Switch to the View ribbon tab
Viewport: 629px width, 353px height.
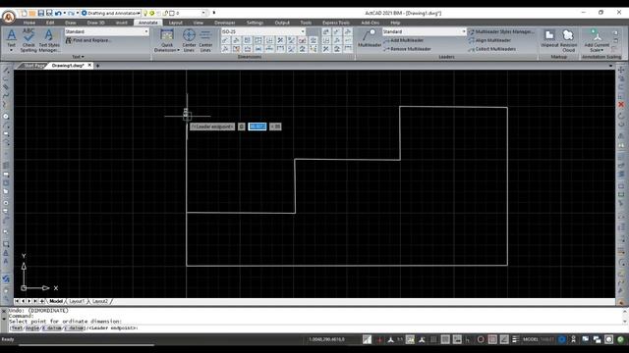199,23
